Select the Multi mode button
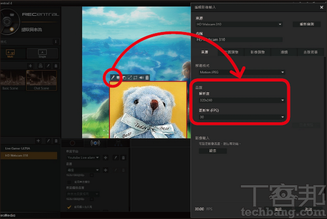 [x=10, y=53]
